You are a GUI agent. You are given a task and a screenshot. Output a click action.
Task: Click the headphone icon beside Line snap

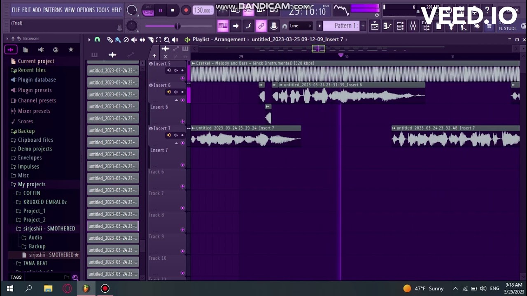(x=284, y=26)
